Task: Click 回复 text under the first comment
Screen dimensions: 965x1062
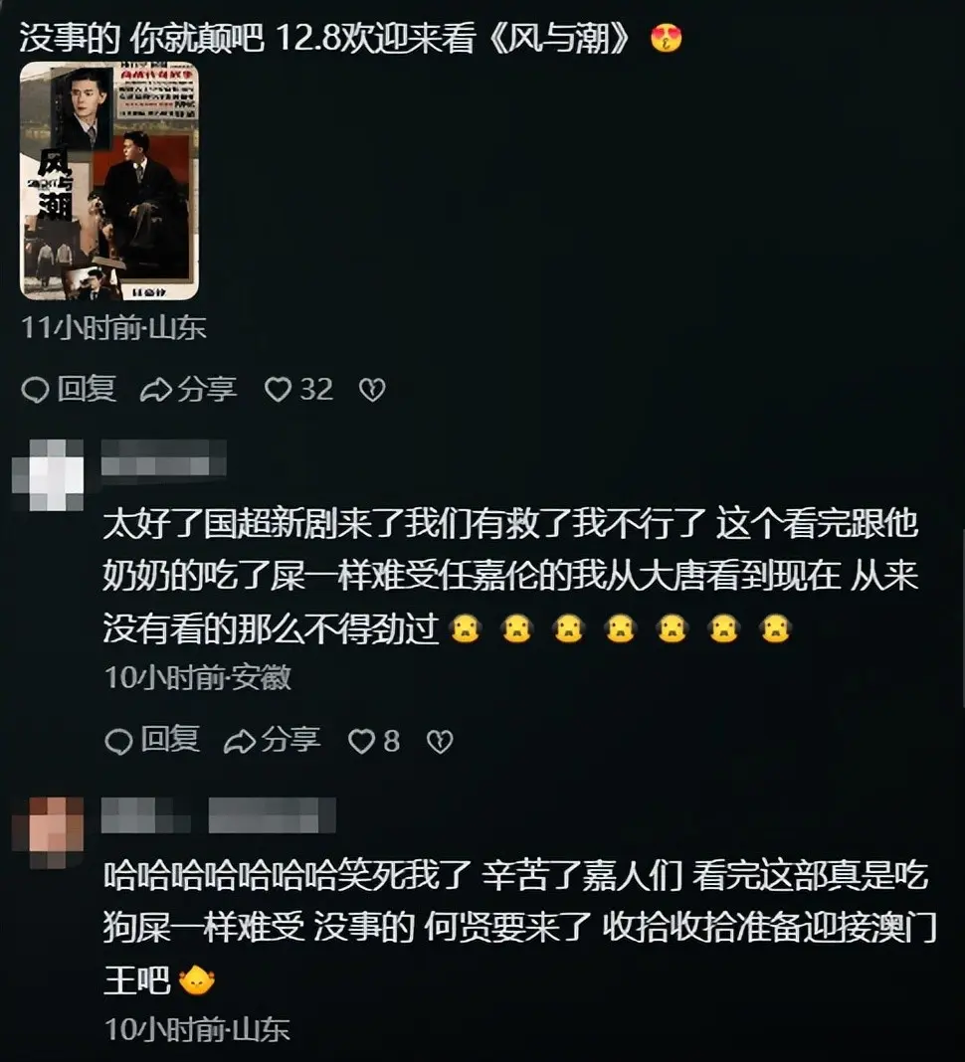Action: point(87,389)
